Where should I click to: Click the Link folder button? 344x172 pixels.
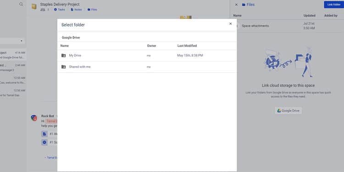(x=334, y=5)
